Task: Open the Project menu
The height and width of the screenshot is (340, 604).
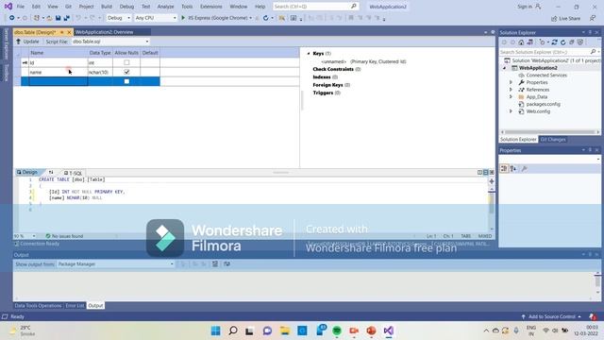Action: [x=86, y=7]
